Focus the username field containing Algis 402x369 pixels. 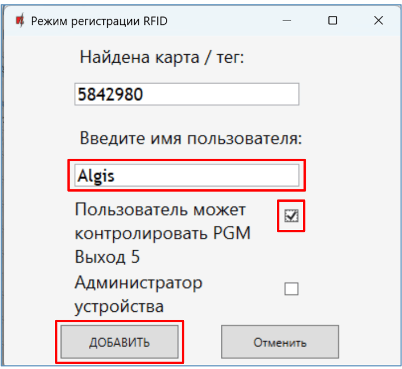(x=186, y=176)
